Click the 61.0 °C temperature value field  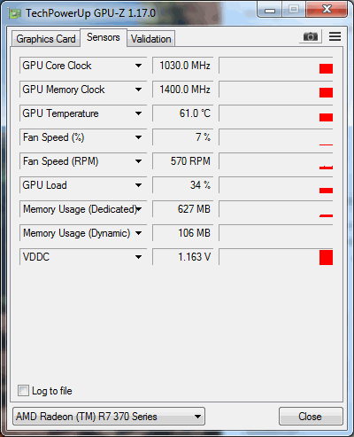[x=182, y=113]
